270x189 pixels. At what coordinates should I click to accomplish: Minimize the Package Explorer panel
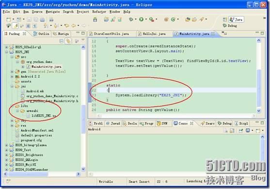coord(78,33)
